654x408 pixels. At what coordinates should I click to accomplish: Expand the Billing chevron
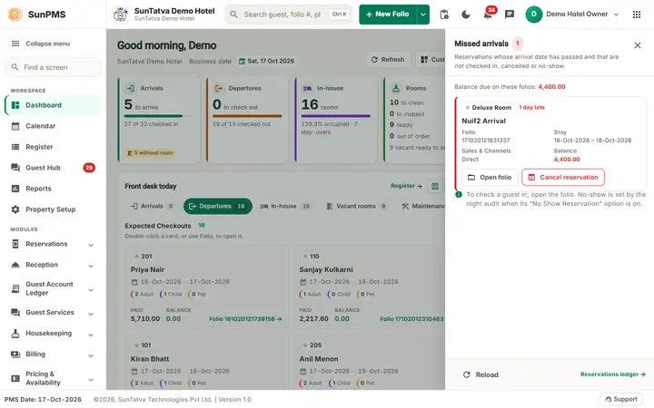click(x=91, y=355)
